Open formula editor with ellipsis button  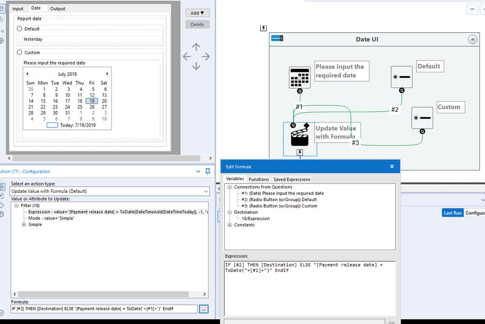pos(203,309)
